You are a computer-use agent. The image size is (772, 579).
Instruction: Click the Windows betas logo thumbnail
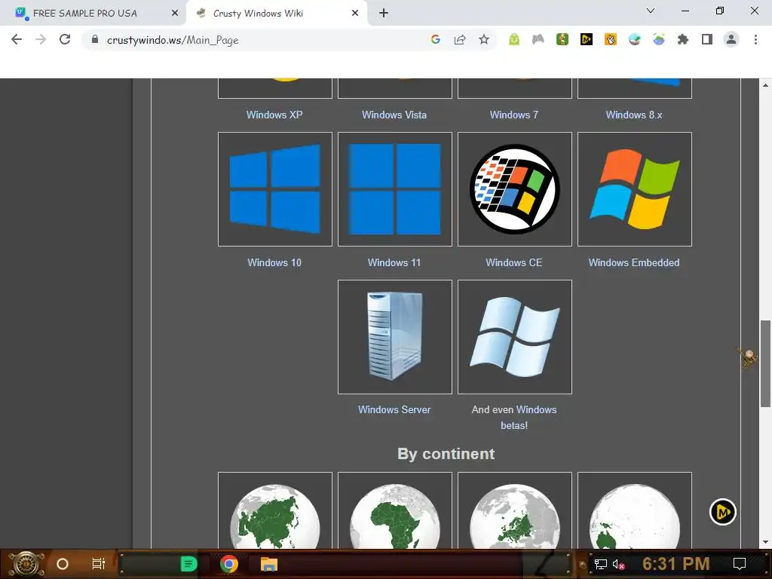pyautogui.click(x=514, y=337)
